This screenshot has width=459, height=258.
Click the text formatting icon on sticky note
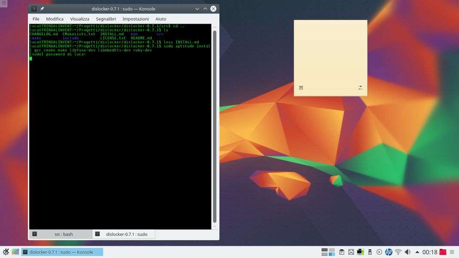301,88
